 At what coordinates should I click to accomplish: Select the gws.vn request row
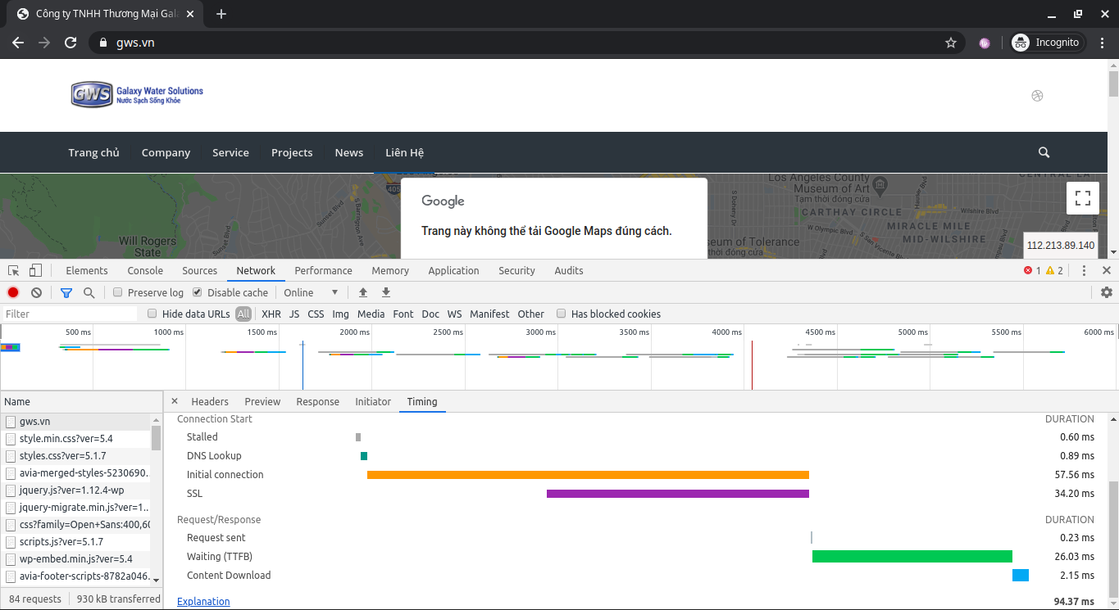(75, 421)
